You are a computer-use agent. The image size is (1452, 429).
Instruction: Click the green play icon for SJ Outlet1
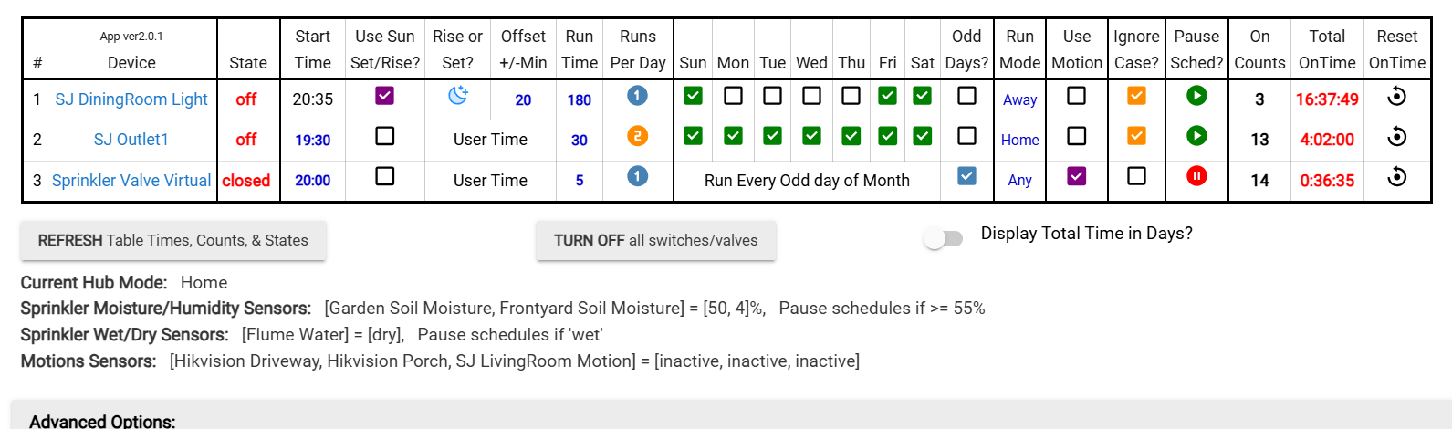(x=1196, y=136)
